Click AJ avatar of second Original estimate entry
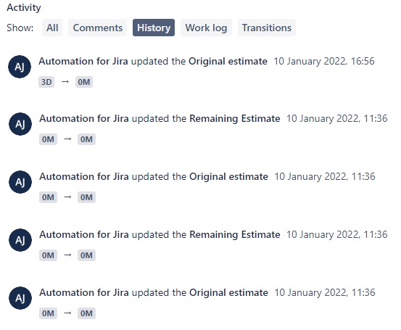The image size is (401, 330). [20, 182]
